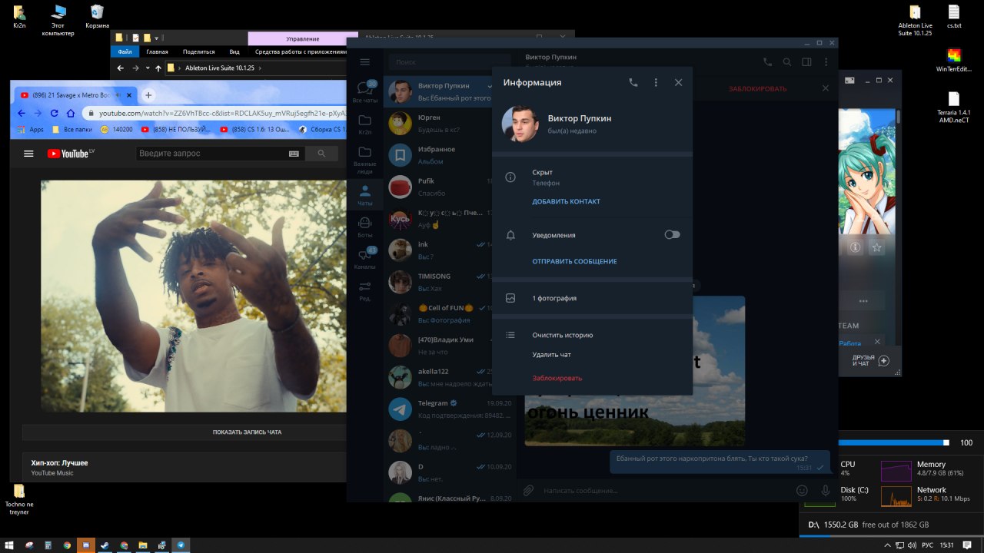Click the star favorite icon in Steam

coord(876,247)
